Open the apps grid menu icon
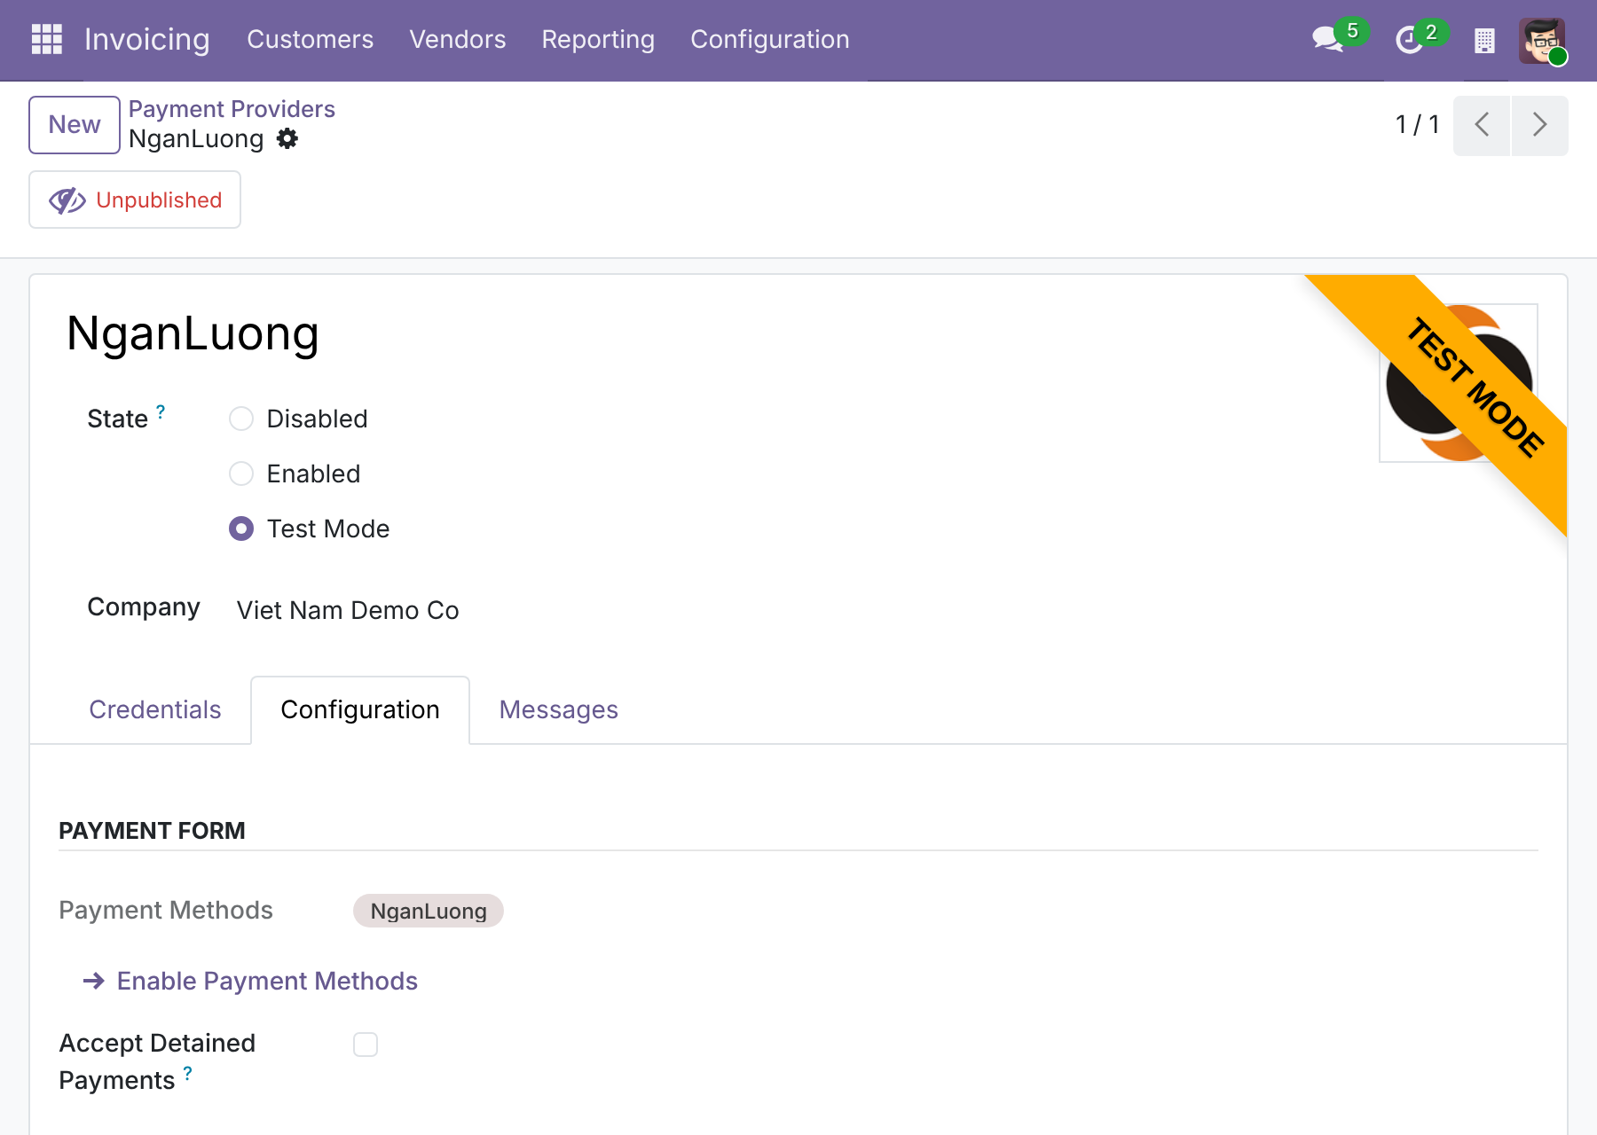Screen dimensions: 1597x1135 point(46,39)
